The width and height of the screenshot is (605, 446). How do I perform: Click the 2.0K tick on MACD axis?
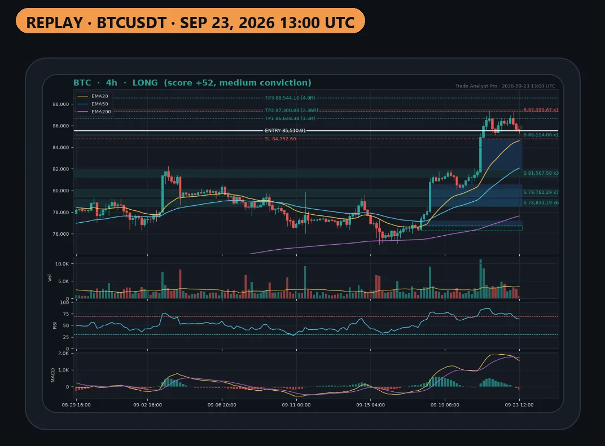point(63,354)
